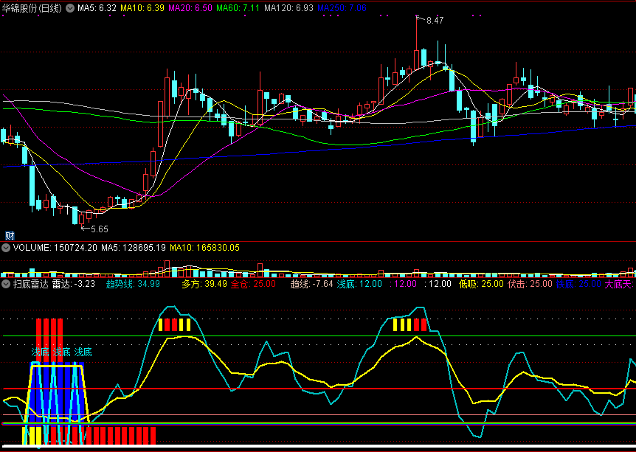Open the VOLUME indicator dropdown arrow
Screen dimensions: 636x452
click(x=6, y=248)
